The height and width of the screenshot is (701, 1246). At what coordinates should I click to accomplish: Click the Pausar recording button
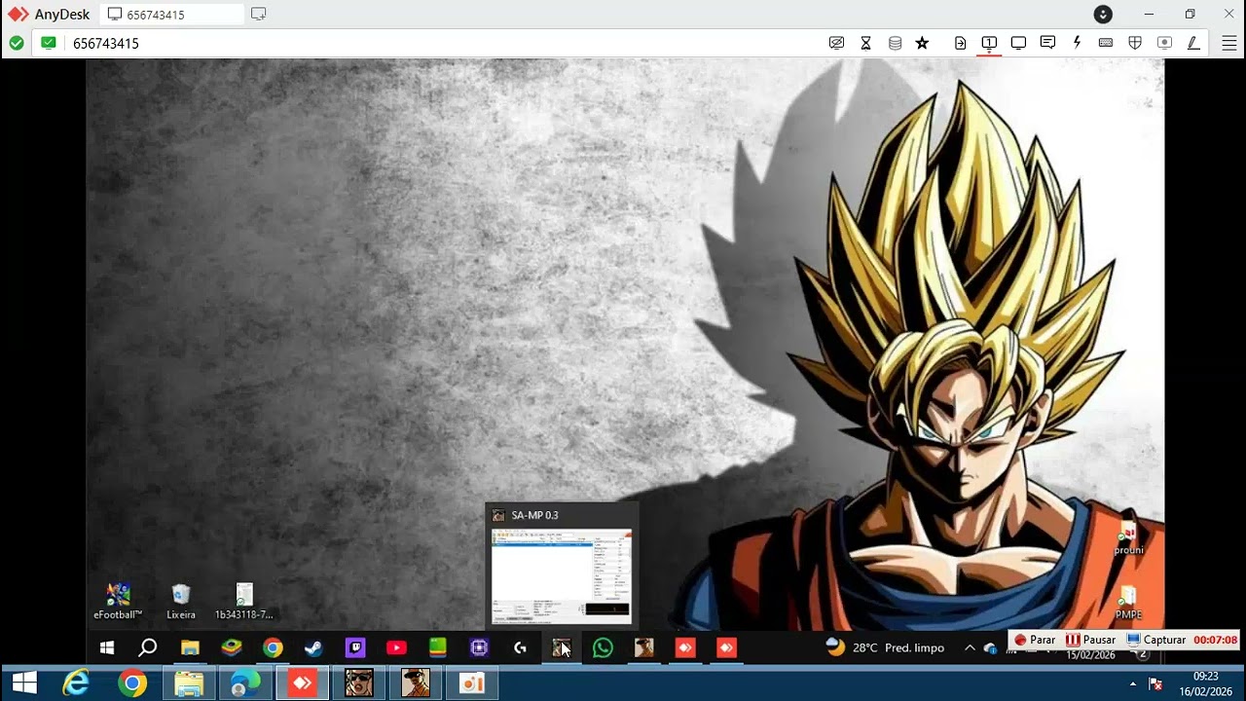(1090, 640)
